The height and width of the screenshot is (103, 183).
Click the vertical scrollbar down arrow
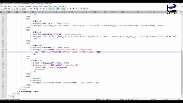coord(182,97)
